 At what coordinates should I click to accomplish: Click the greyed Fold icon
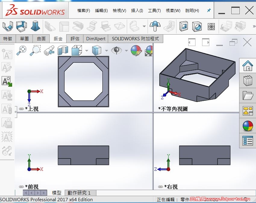[240, 26]
